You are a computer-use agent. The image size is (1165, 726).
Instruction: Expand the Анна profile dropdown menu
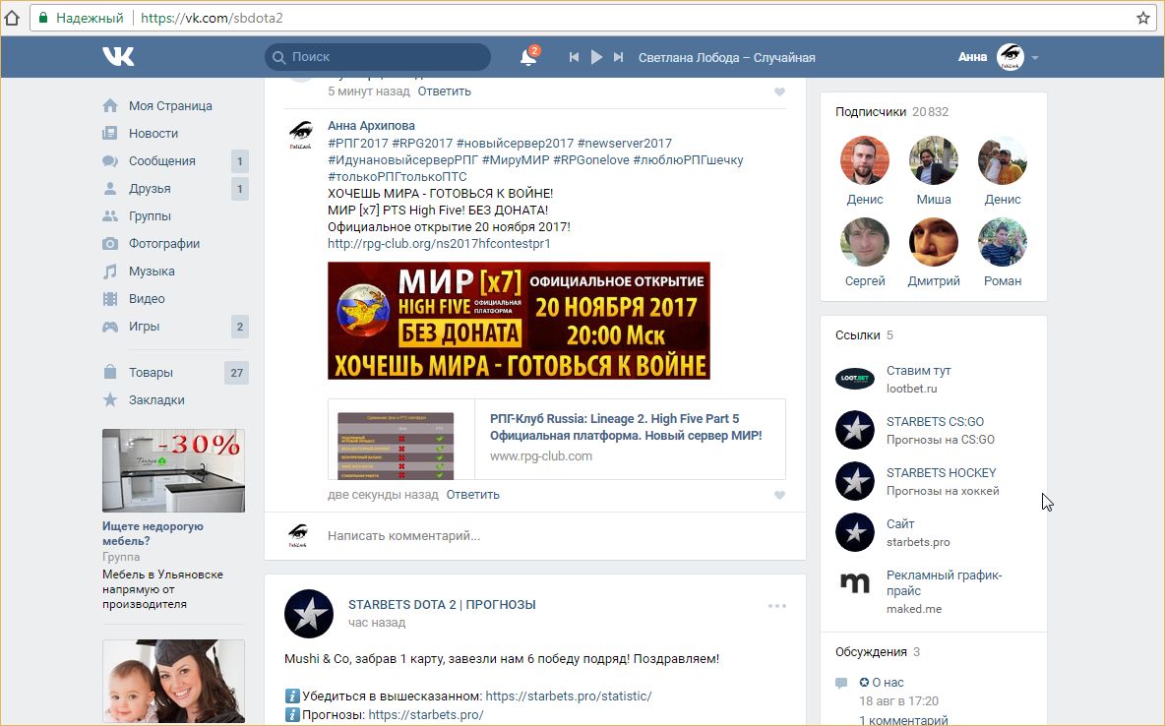[x=1034, y=57]
